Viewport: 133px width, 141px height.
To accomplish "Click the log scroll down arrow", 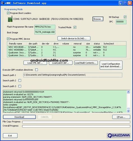I will tap(128, 111).
